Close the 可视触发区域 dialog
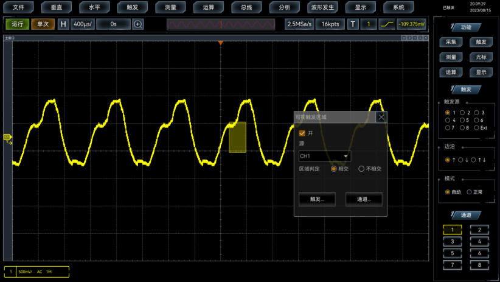Viewport: 500px width, 282px height. (x=381, y=117)
